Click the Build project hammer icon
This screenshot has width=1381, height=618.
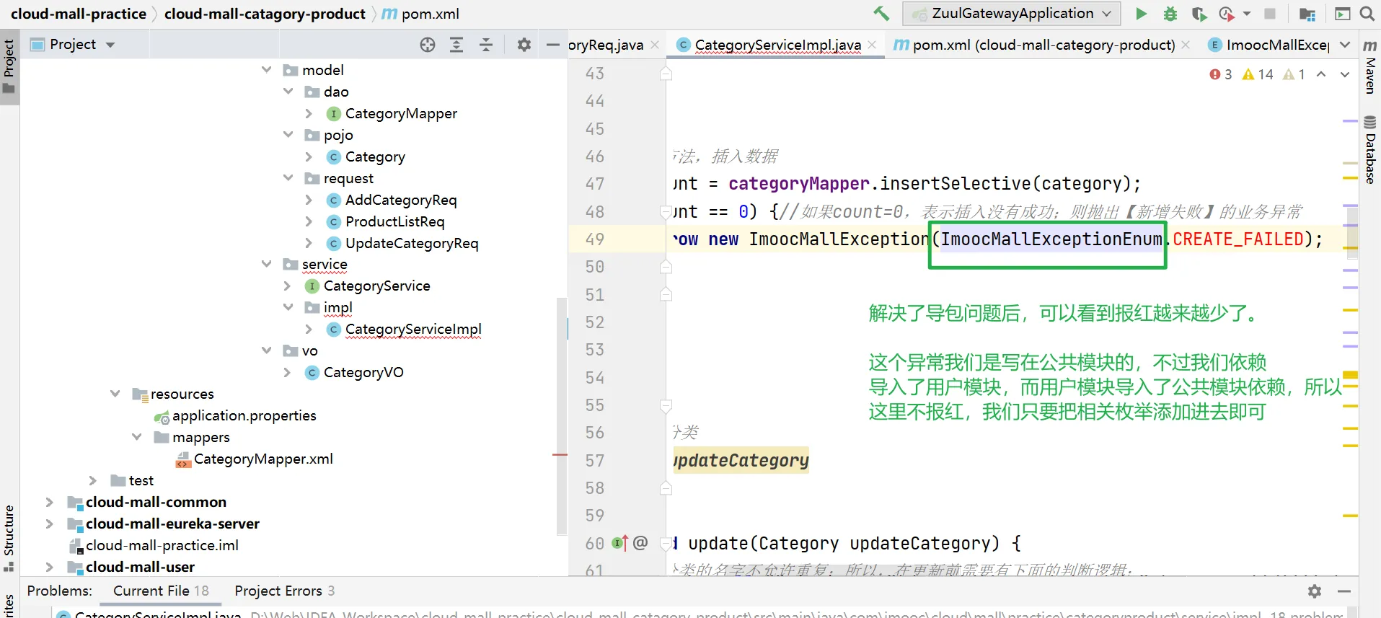pyautogui.click(x=881, y=14)
